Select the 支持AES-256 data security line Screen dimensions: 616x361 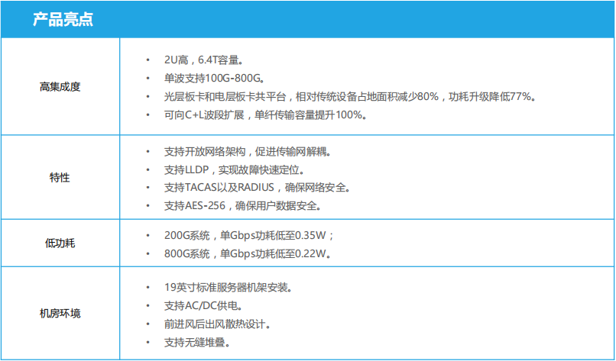[242, 205]
